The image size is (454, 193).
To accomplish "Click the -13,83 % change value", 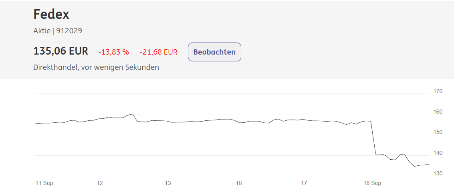I will pyautogui.click(x=114, y=52).
